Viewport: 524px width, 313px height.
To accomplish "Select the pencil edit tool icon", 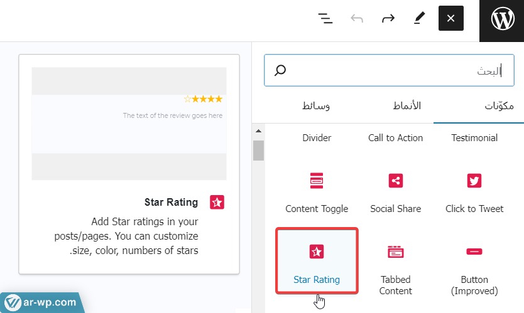I will click(x=419, y=19).
